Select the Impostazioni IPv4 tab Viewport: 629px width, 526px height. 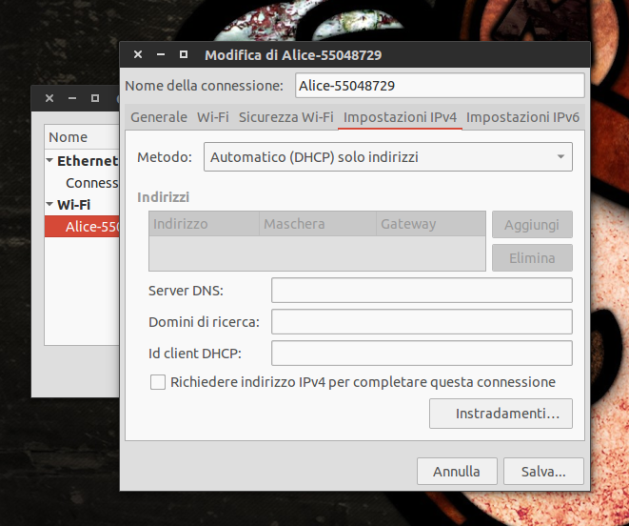[400, 117]
